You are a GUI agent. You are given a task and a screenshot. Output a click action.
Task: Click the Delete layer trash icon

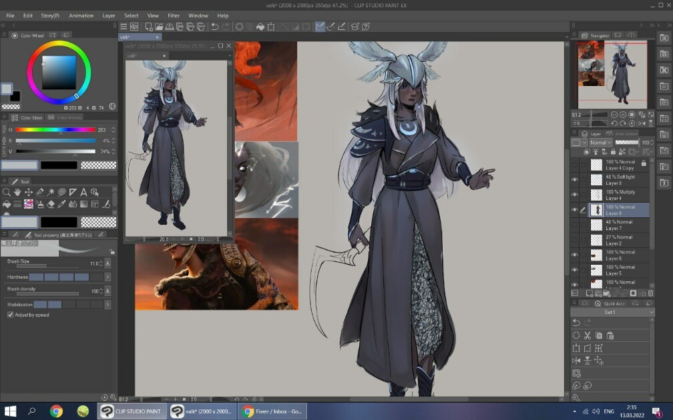pos(651,293)
